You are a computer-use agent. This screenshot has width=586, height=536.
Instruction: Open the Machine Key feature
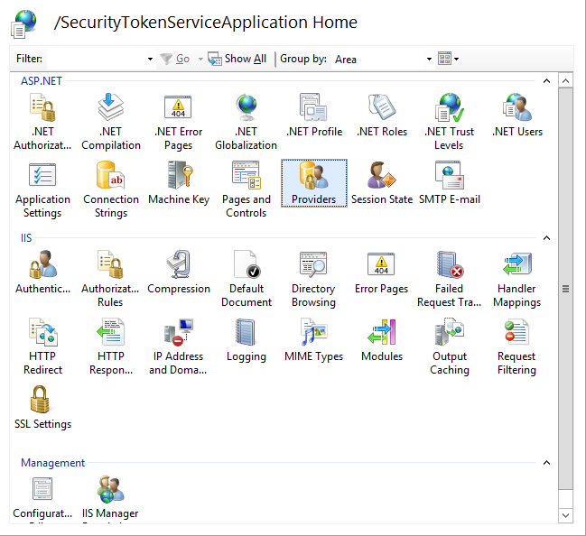pyautogui.click(x=179, y=183)
